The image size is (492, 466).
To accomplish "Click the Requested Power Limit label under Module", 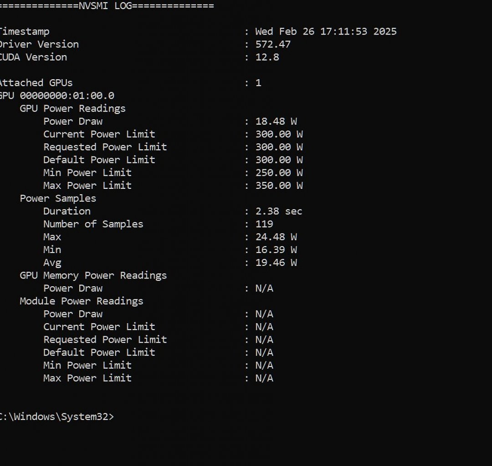I will tap(105, 339).
